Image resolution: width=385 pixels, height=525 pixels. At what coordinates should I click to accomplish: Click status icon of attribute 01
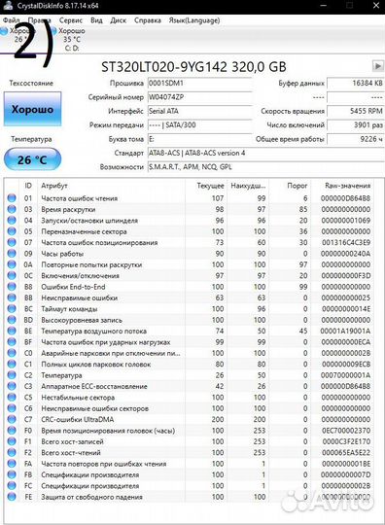point(12,198)
